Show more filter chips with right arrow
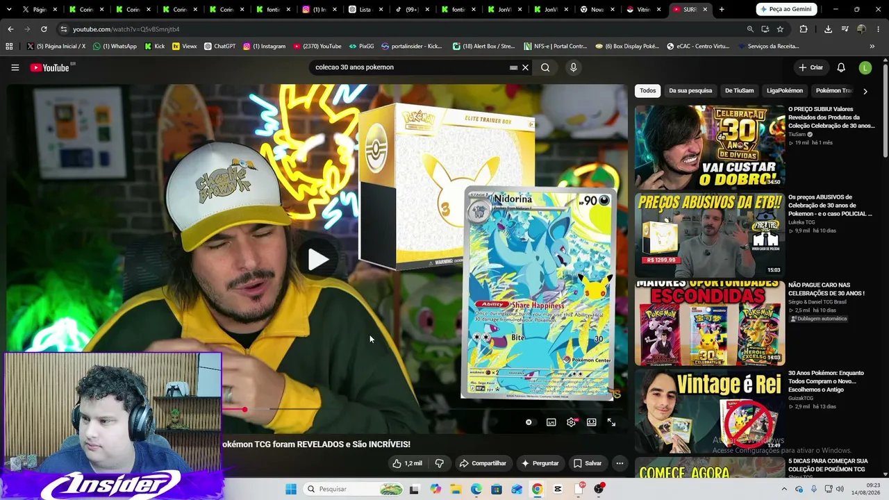This screenshot has height=500, width=889. tap(865, 91)
